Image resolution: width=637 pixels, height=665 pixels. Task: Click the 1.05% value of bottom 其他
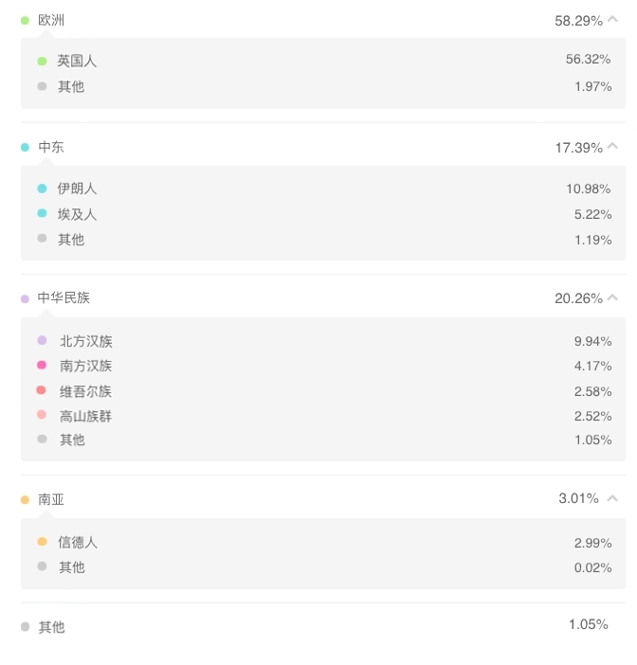pos(589,624)
